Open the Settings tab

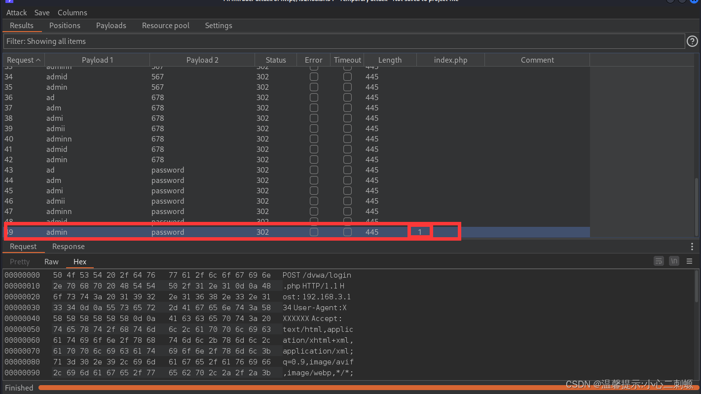[219, 26]
